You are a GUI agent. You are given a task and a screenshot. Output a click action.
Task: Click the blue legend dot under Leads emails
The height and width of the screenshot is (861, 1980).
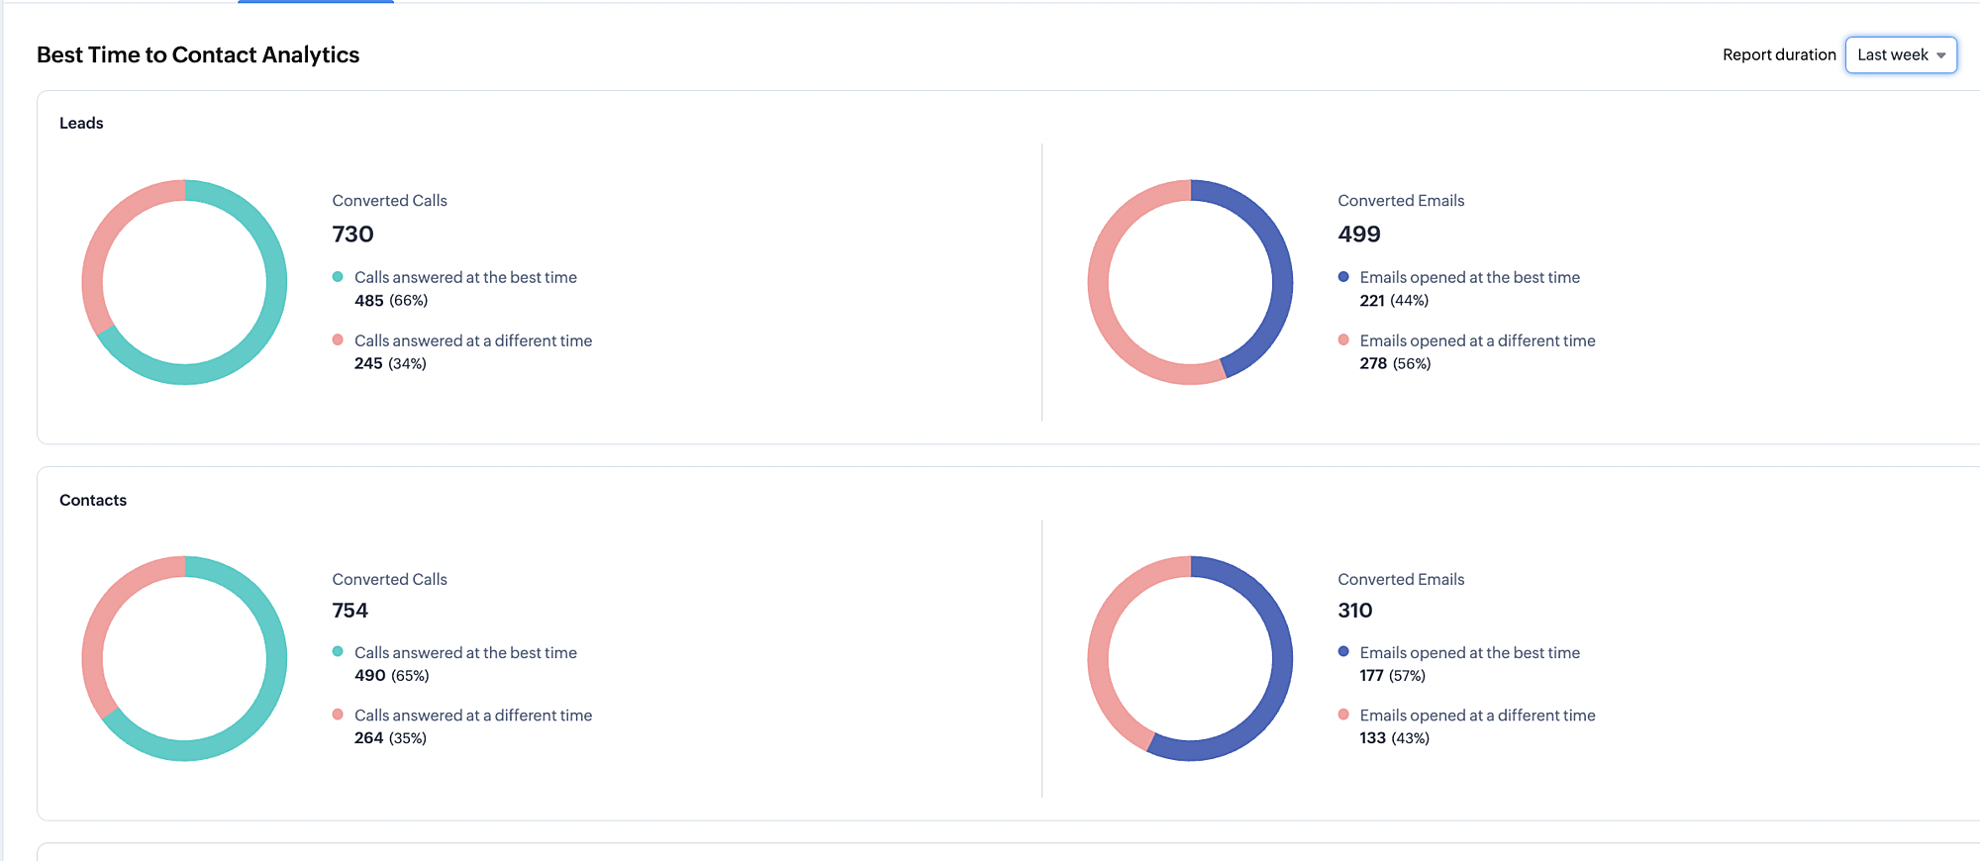click(x=1343, y=277)
